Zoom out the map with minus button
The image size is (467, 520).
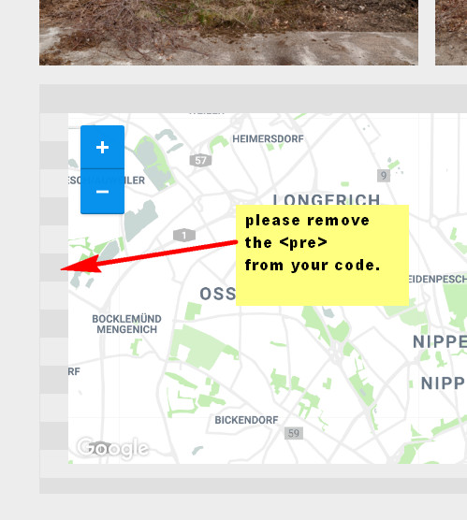102,192
